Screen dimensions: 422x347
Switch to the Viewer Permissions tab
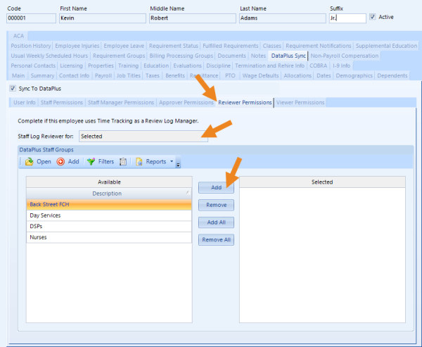click(x=300, y=102)
